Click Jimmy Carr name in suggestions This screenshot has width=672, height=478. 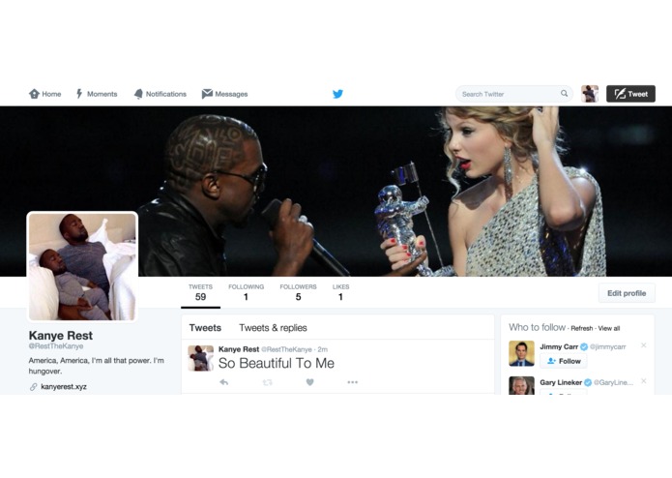559,346
